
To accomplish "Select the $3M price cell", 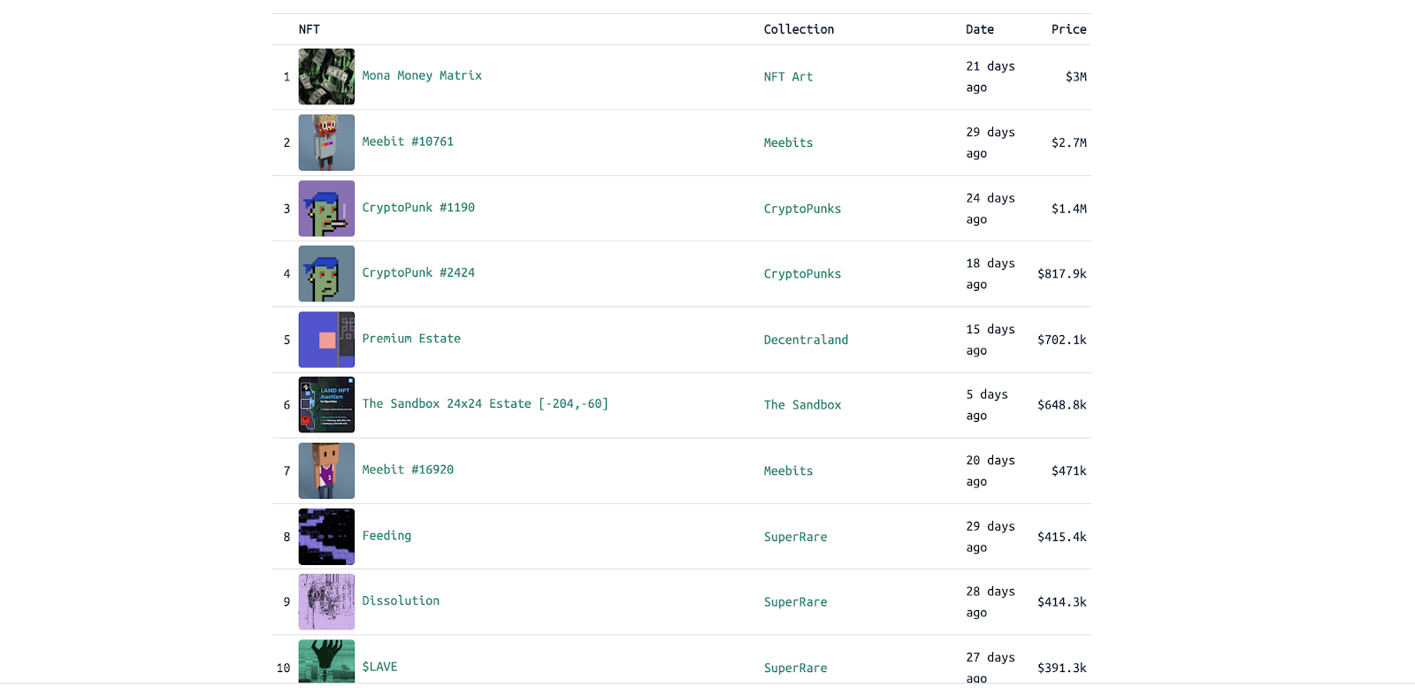I will pyautogui.click(x=1076, y=77).
